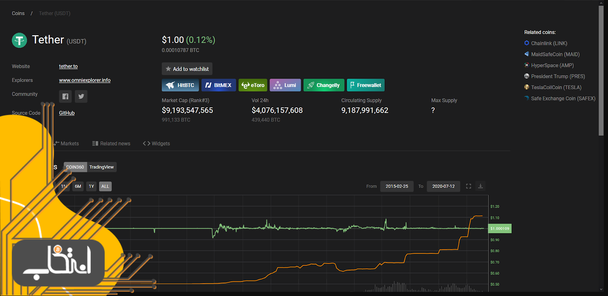Click the MaidSafeCoin coin icon

pyautogui.click(x=527, y=54)
